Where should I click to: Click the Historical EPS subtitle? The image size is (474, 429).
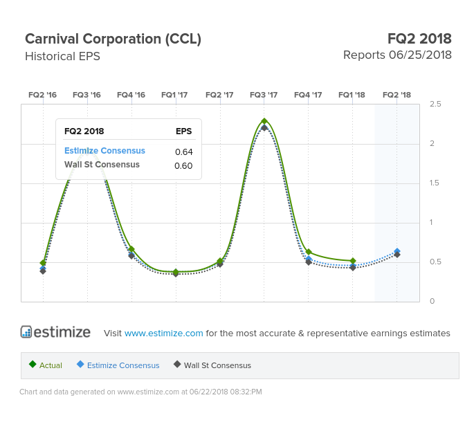[62, 56]
